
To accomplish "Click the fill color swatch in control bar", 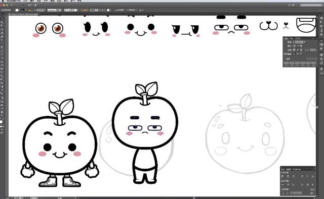I will 17,10.
